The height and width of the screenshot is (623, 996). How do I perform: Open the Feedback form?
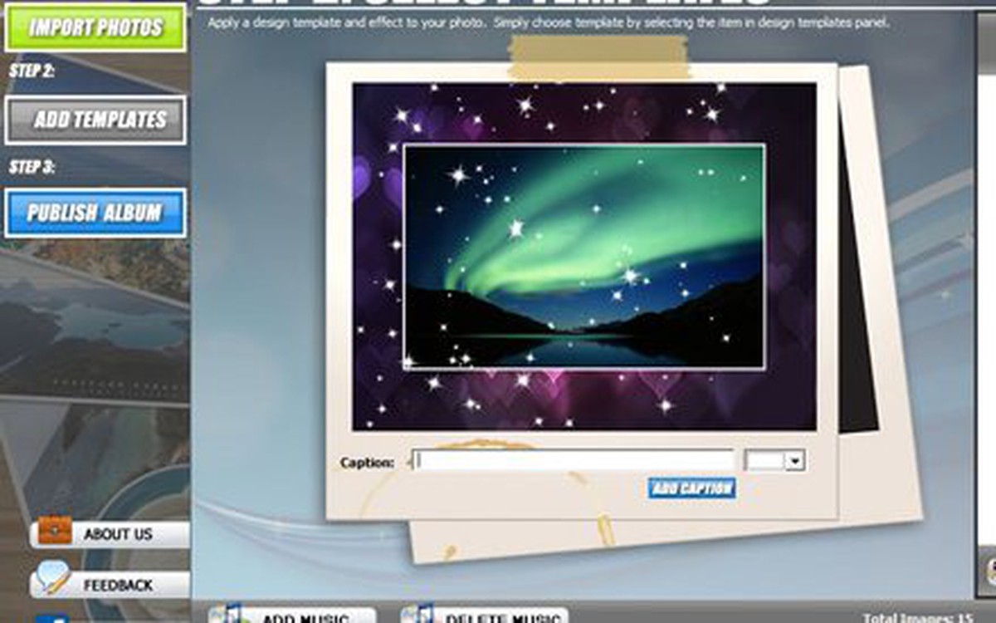110,585
